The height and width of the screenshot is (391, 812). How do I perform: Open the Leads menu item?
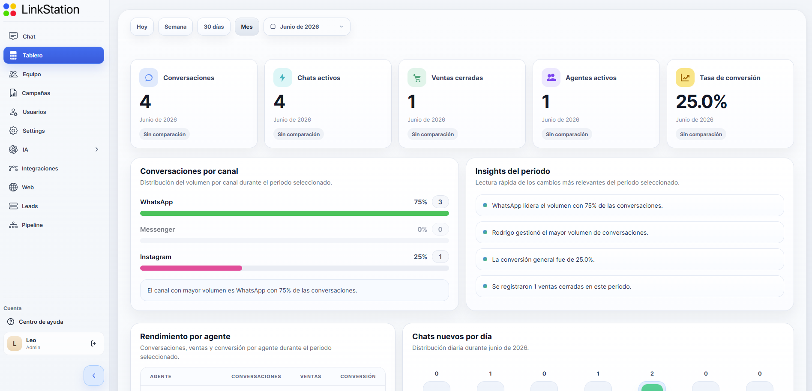coord(54,206)
